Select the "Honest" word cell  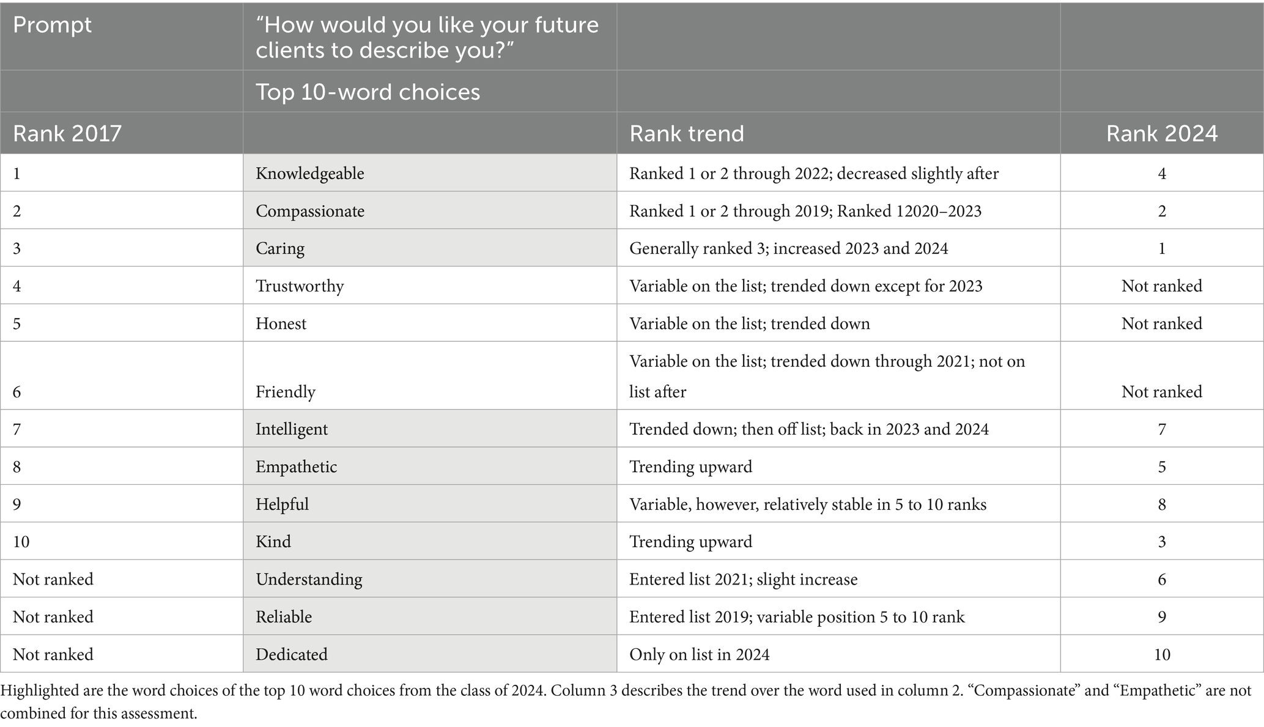pyautogui.click(x=281, y=323)
